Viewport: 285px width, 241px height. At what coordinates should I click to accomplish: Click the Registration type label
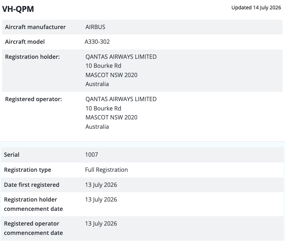pos(28,170)
